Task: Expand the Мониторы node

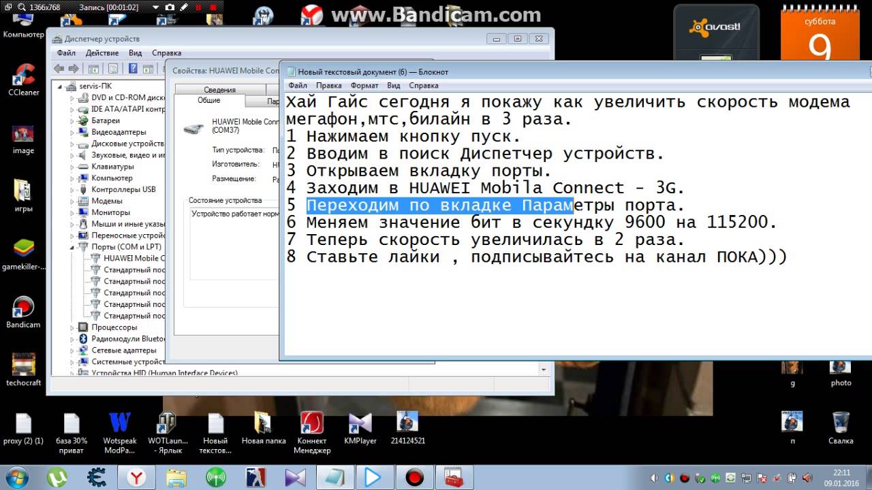Action: [72, 212]
